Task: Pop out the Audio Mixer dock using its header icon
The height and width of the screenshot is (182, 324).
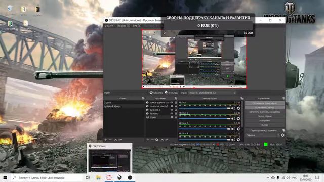Action: coord(242,98)
